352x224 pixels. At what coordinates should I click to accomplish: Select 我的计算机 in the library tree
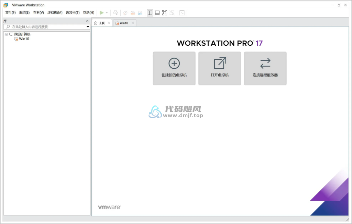22,34
